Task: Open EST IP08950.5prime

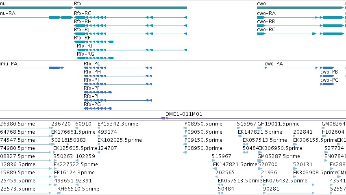Action: click(x=203, y=124)
